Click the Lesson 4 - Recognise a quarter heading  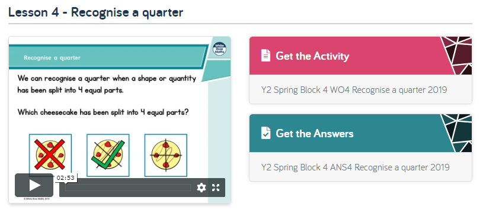click(x=96, y=12)
